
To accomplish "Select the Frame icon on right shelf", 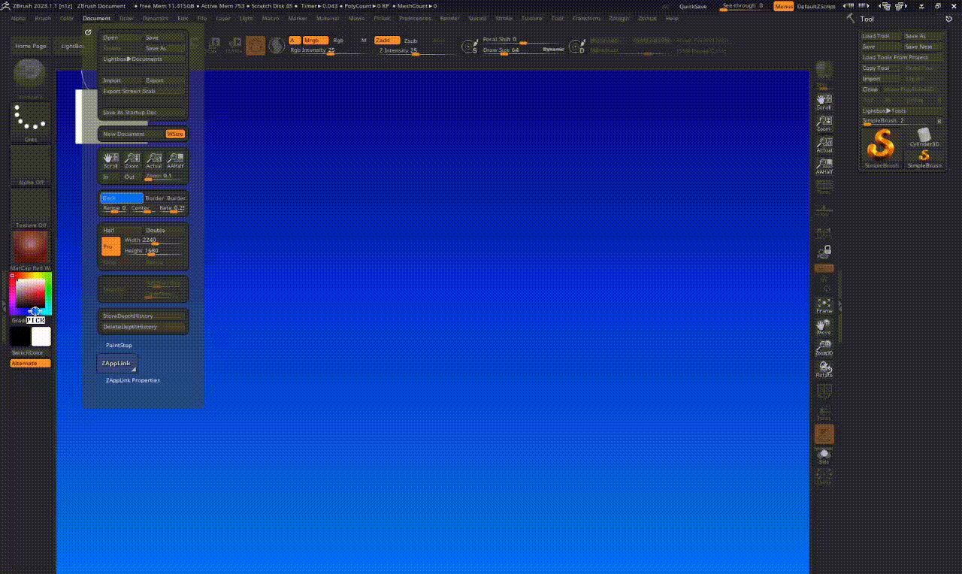I will 824,305.
